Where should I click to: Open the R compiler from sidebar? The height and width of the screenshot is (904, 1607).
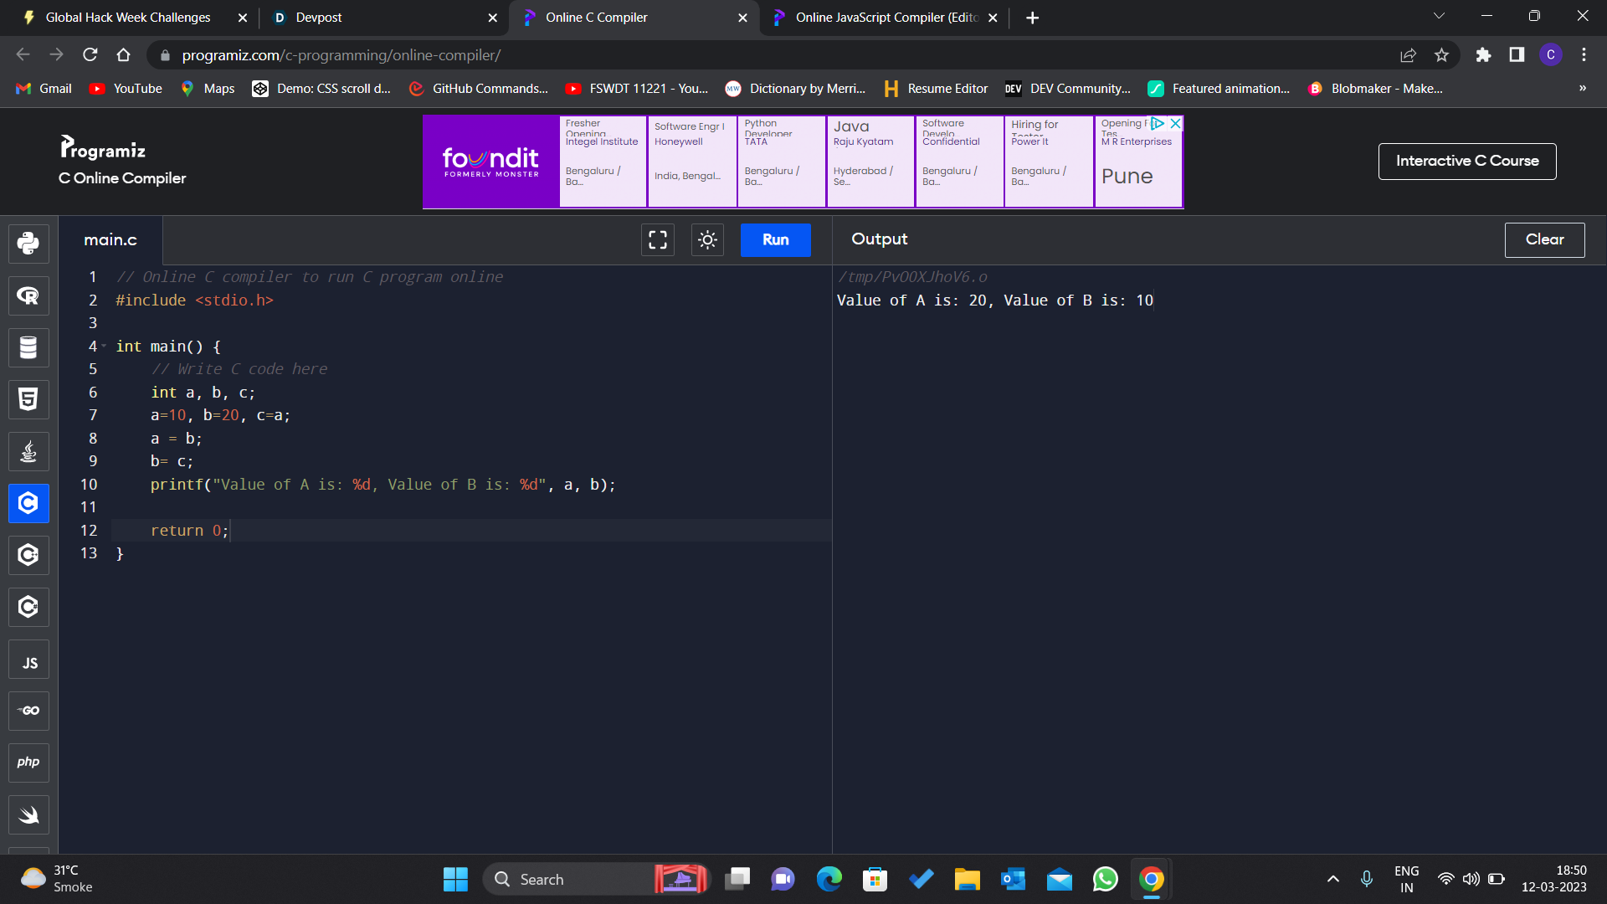[x=28, y=295]
